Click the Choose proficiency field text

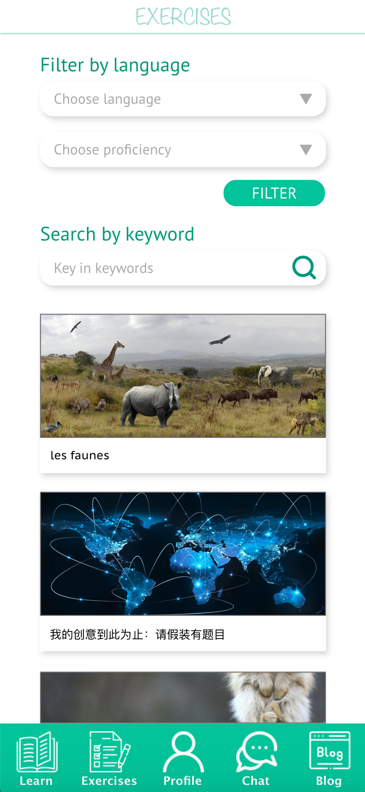pos(113,149)
